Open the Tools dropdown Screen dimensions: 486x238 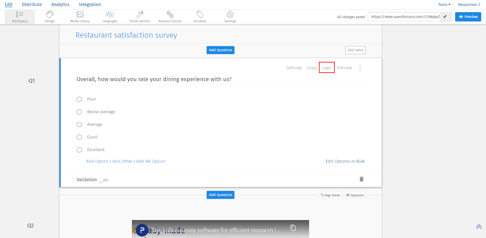[444, 4]
